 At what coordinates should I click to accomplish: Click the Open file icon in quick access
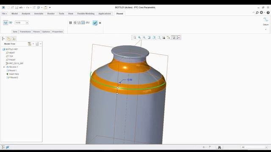(12, 8)
